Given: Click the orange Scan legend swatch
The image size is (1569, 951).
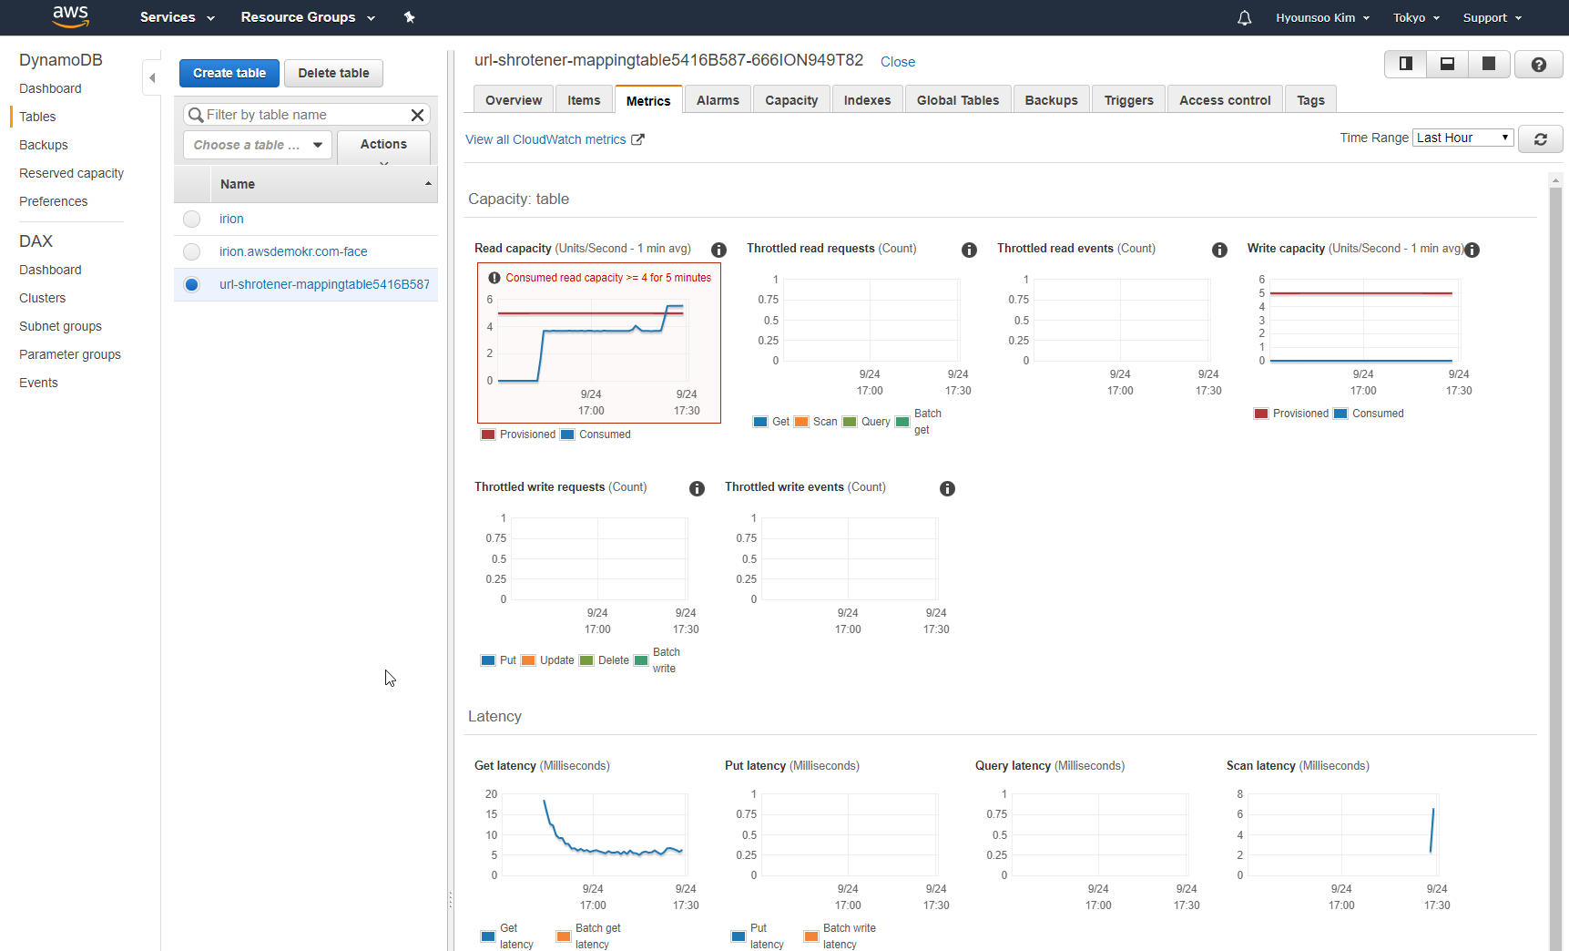Looking at the screenshot, I should (801, 422).
